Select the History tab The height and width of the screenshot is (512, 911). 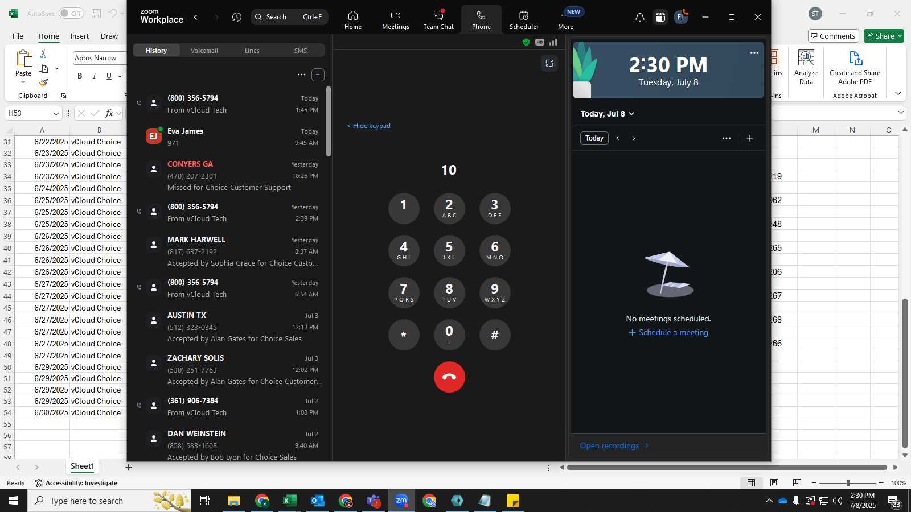click(x=156, y=51)
